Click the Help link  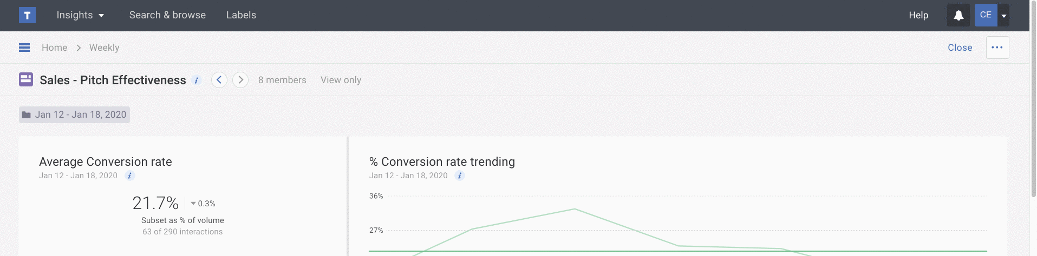pyautogui.click(x=918, y=15)
